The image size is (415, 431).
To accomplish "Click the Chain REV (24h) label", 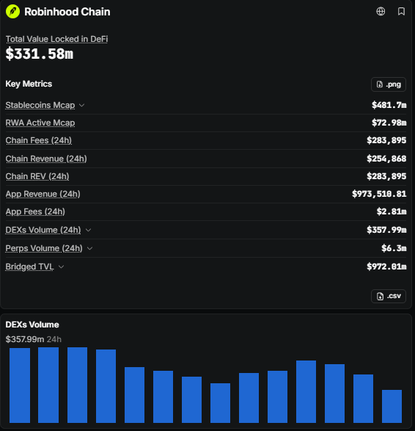I will coord(37,176).
